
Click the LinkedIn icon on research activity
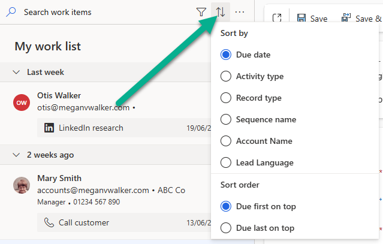tap(49, 128)
